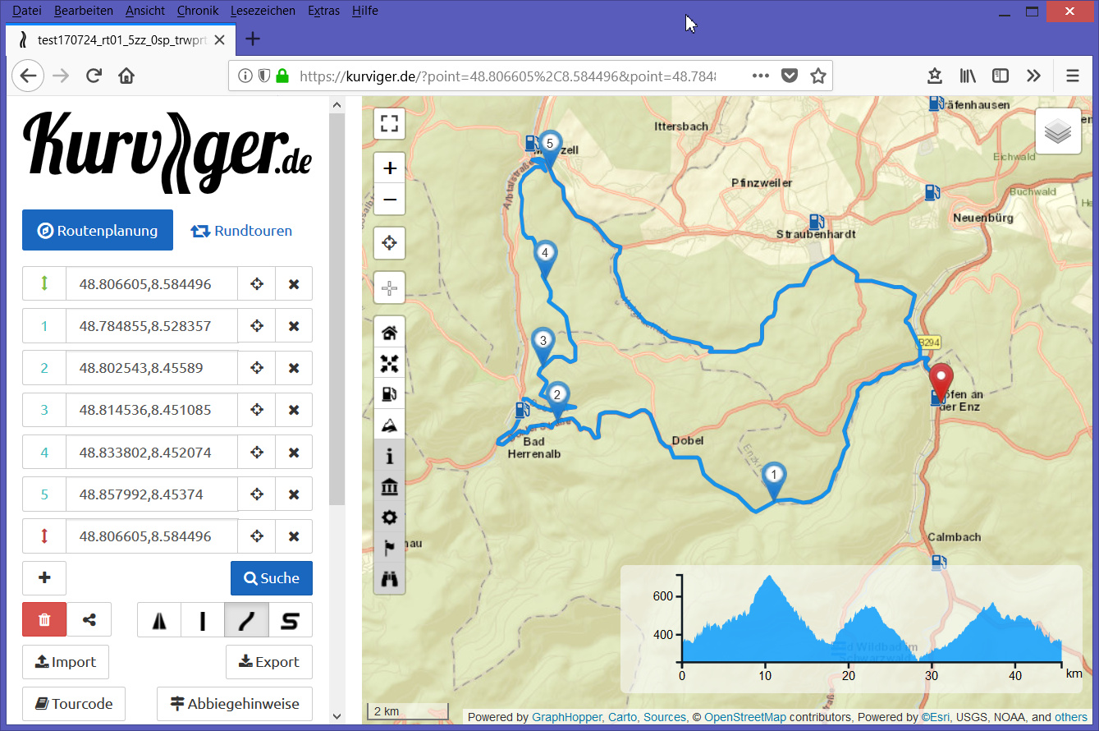The image size is (1099, 731).
Task: Toggle fullscreen map view icon
Action: point(390,124)
